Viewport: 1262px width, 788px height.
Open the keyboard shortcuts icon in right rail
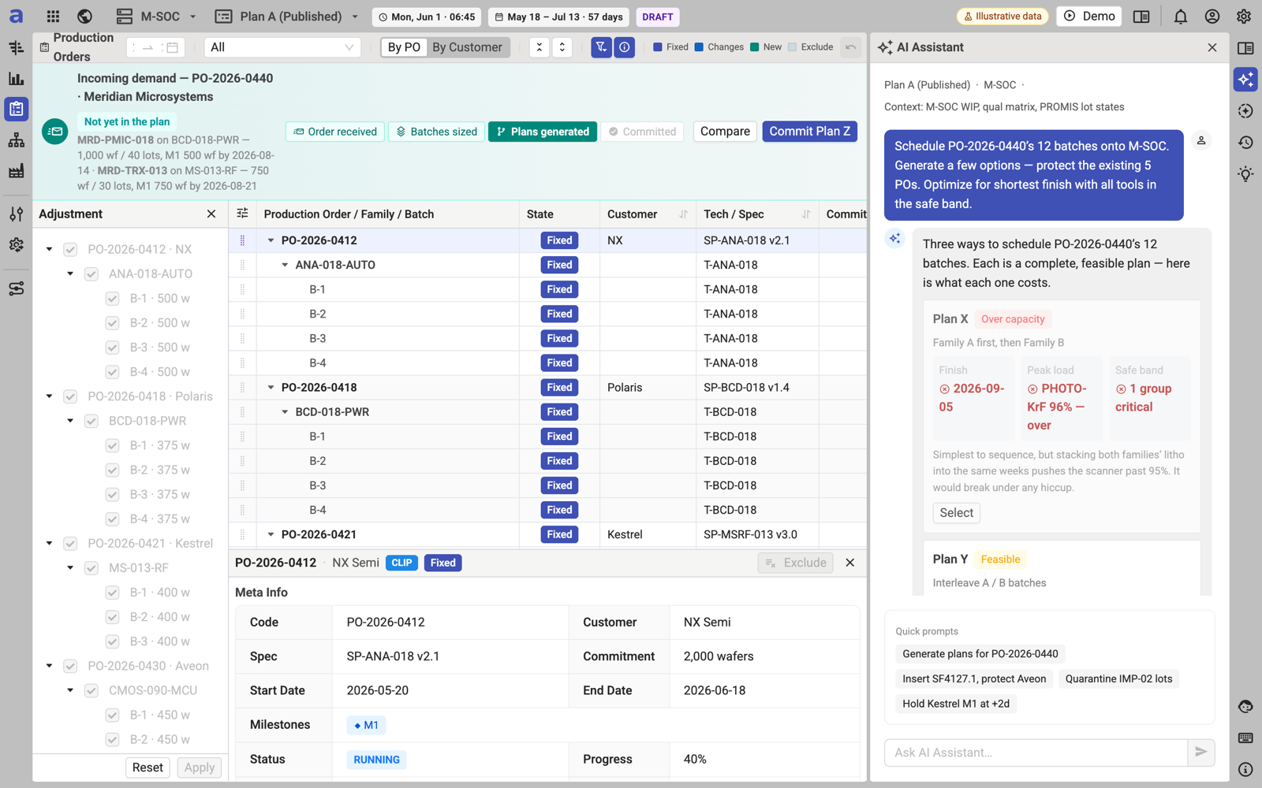coord(1245,738)
